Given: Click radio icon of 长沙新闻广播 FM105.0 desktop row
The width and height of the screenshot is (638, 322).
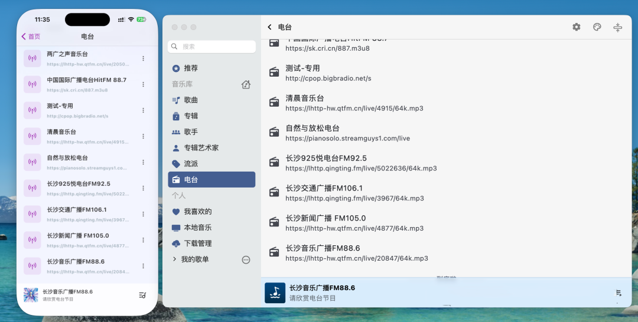Looking at the screenshot, I should click(274, 222).
